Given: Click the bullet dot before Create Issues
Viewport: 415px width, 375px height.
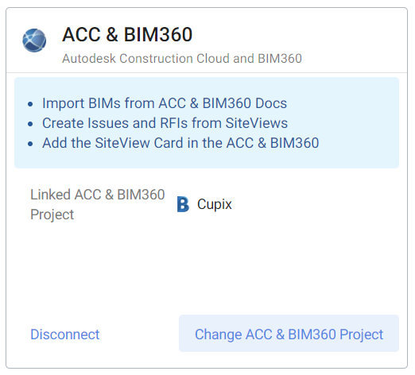Looking at the screenshot, I should [x=30, y=124].
